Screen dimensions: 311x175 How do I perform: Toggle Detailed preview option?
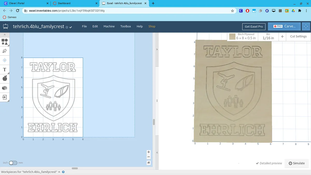coord(269,163)
